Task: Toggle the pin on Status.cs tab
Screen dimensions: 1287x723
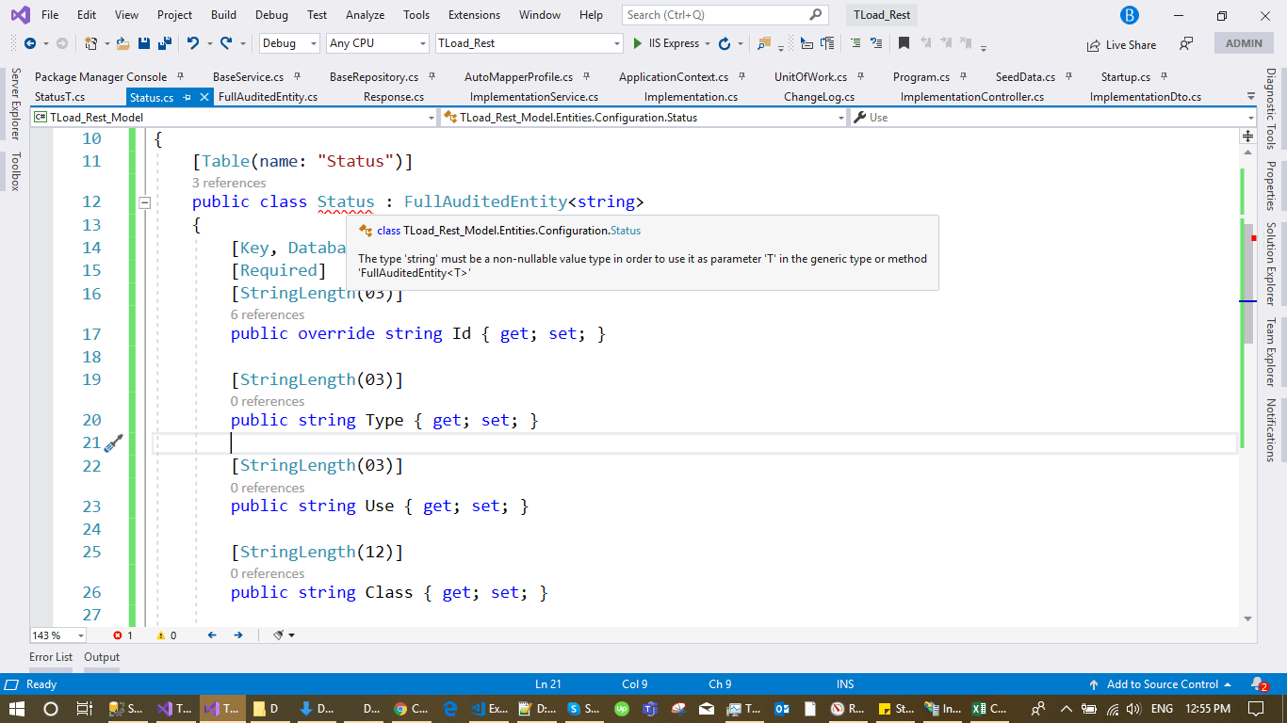Action: [x=187, y=97]
